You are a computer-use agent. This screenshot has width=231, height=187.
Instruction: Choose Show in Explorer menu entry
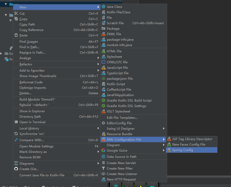57,111
